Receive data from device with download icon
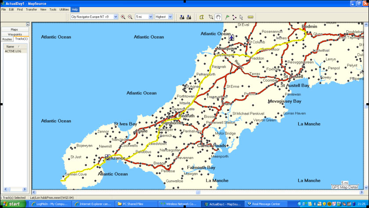369x208 pixels. [x=189, y=17]
